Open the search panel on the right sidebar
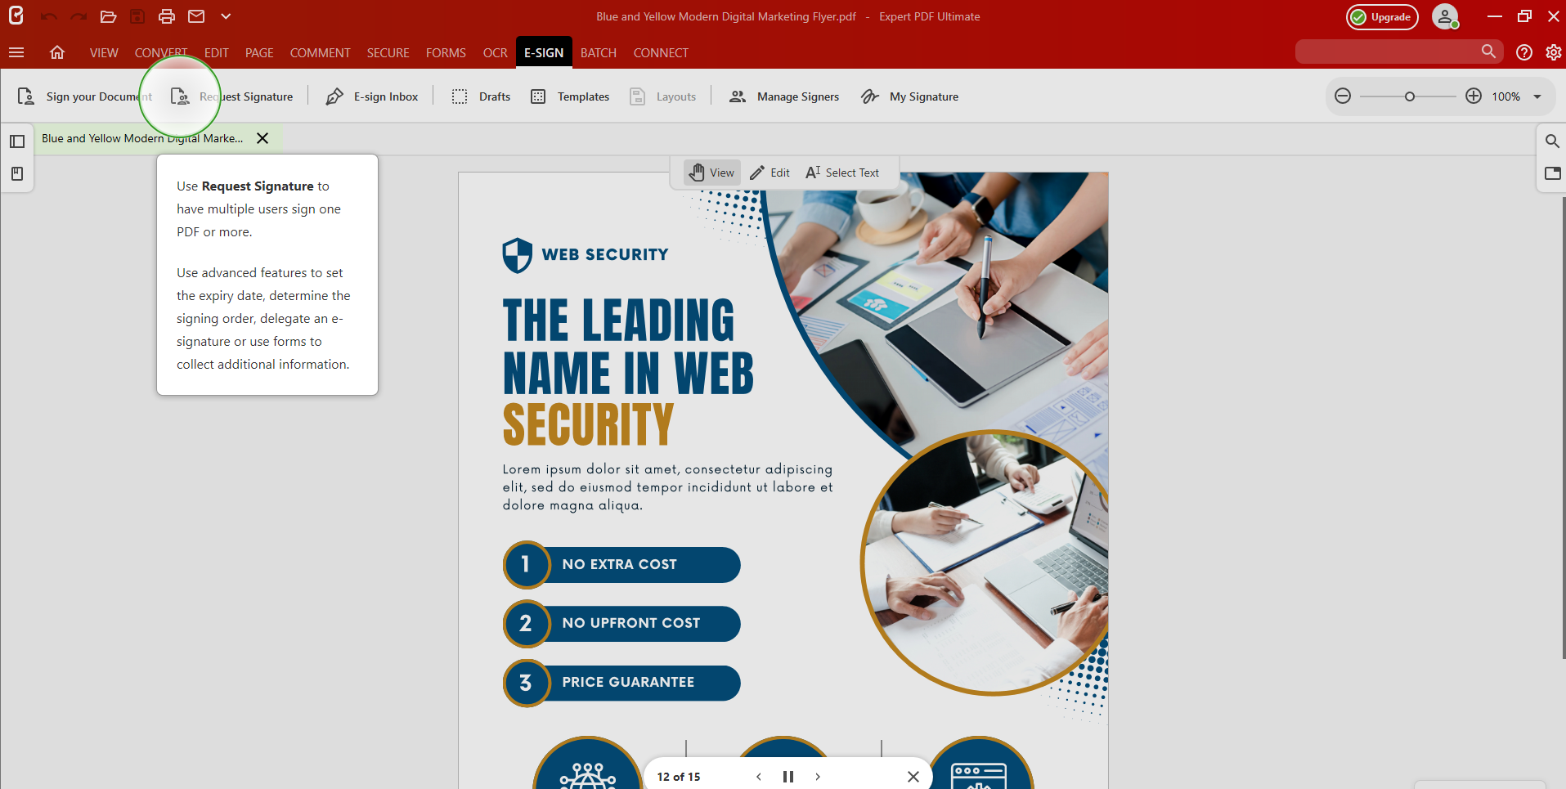The height and width of the screenshot is (789, 1566). tap(1552, 141)
